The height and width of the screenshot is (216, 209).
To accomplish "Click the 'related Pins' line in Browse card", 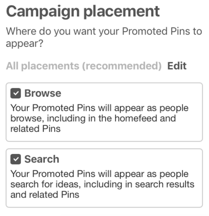I will pyautogui.click(x=35, y=129).
